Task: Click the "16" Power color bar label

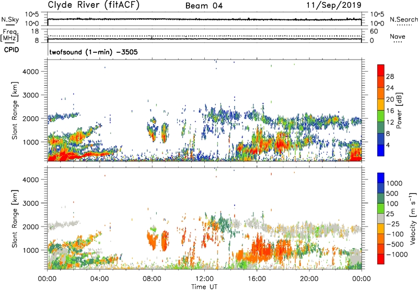Action: click(390, 111)
